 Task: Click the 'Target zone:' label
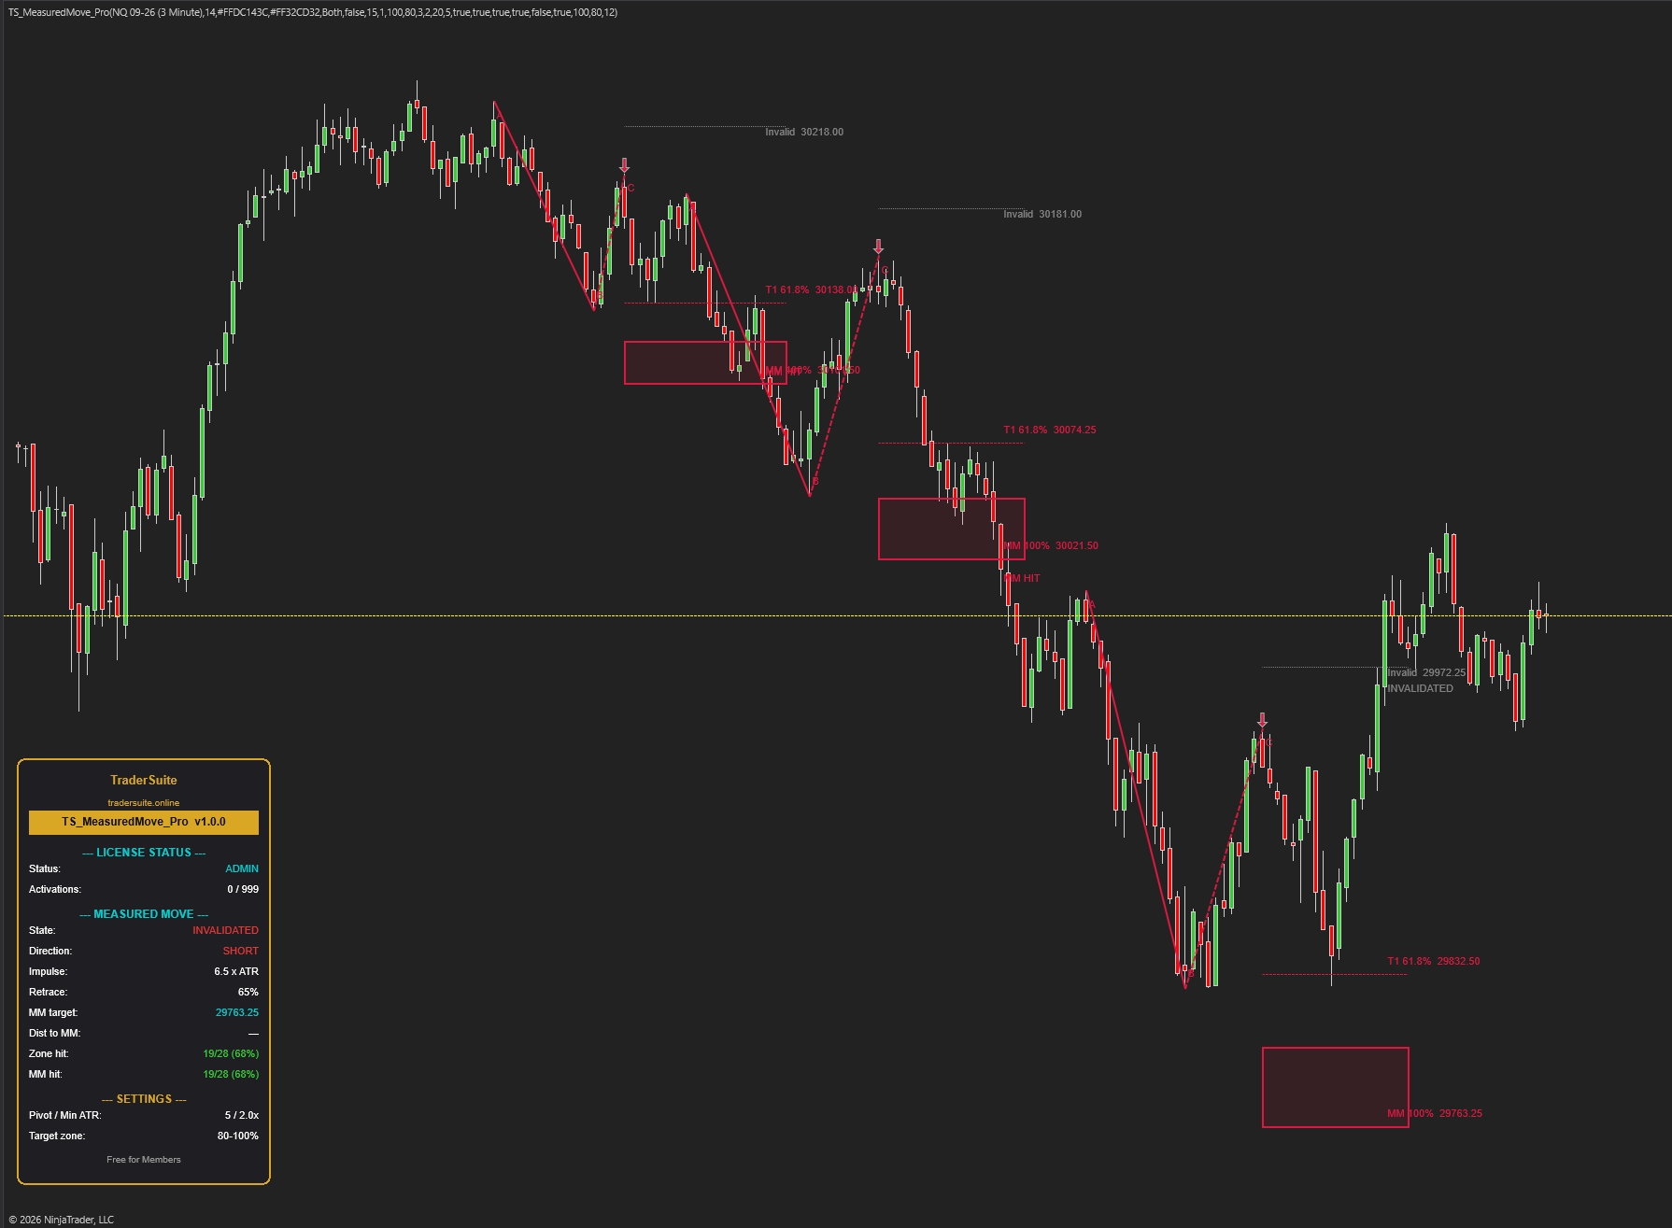[57, 1136]
